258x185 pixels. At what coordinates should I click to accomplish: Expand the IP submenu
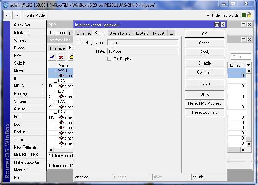point(42,78)
